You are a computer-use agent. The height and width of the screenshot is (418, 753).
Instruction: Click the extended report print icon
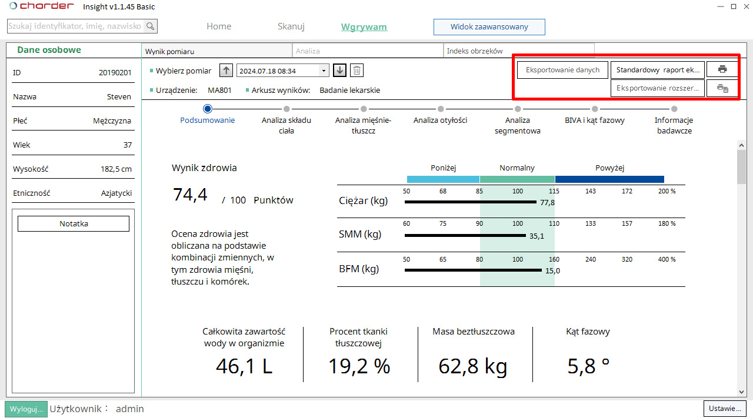(722, 89)
